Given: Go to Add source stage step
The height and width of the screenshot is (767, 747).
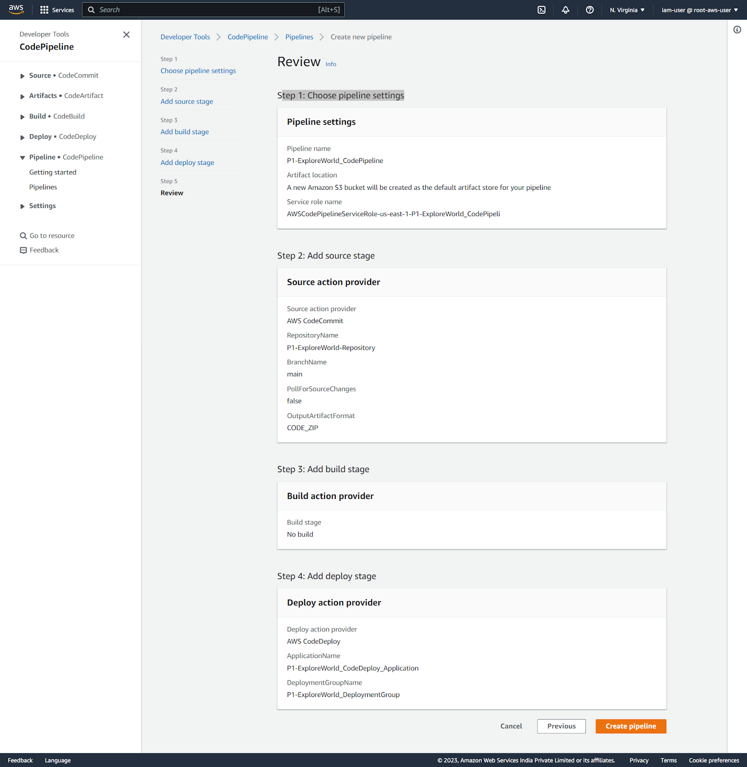Looking at the screenshot, I should click(x=187, y=102).
